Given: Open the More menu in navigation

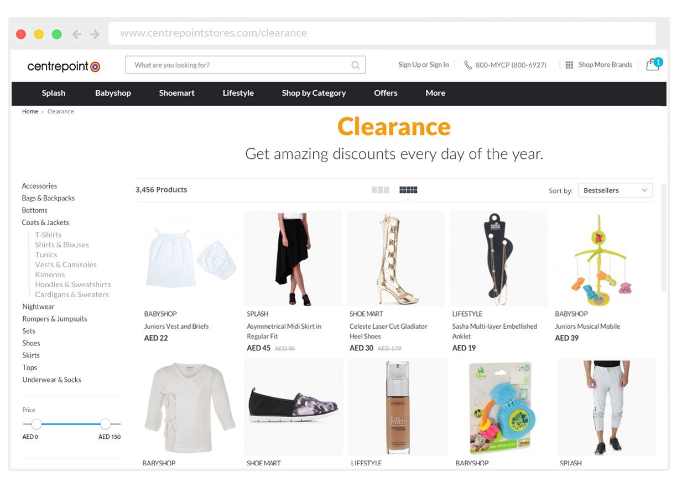Looking at the screenshot, I should point(435,93).
